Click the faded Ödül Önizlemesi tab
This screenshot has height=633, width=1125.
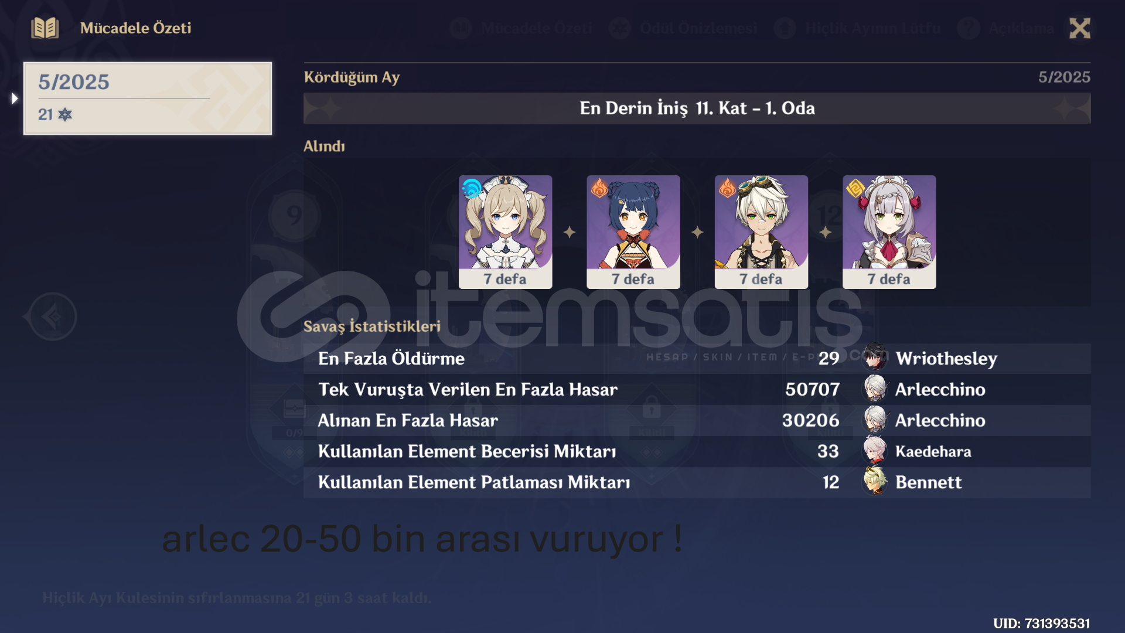(x=683, y=28)
